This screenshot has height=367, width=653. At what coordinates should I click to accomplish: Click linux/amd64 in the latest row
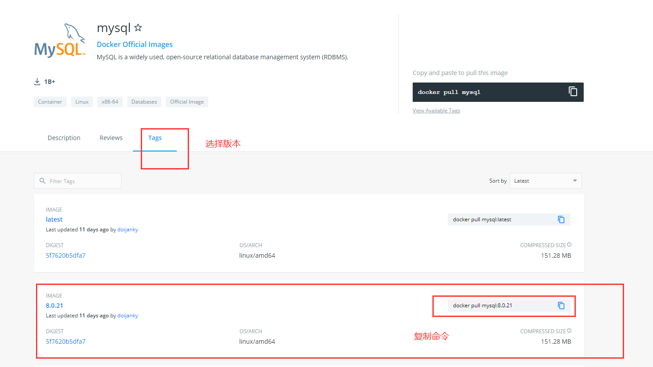coord(257,255)
